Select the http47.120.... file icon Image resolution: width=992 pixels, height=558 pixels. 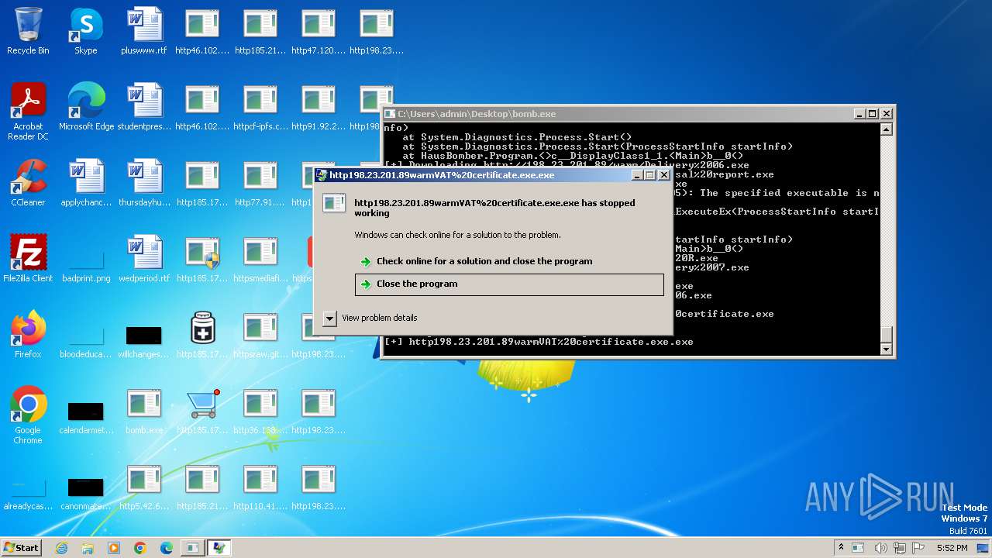click(x=319, y=31)
